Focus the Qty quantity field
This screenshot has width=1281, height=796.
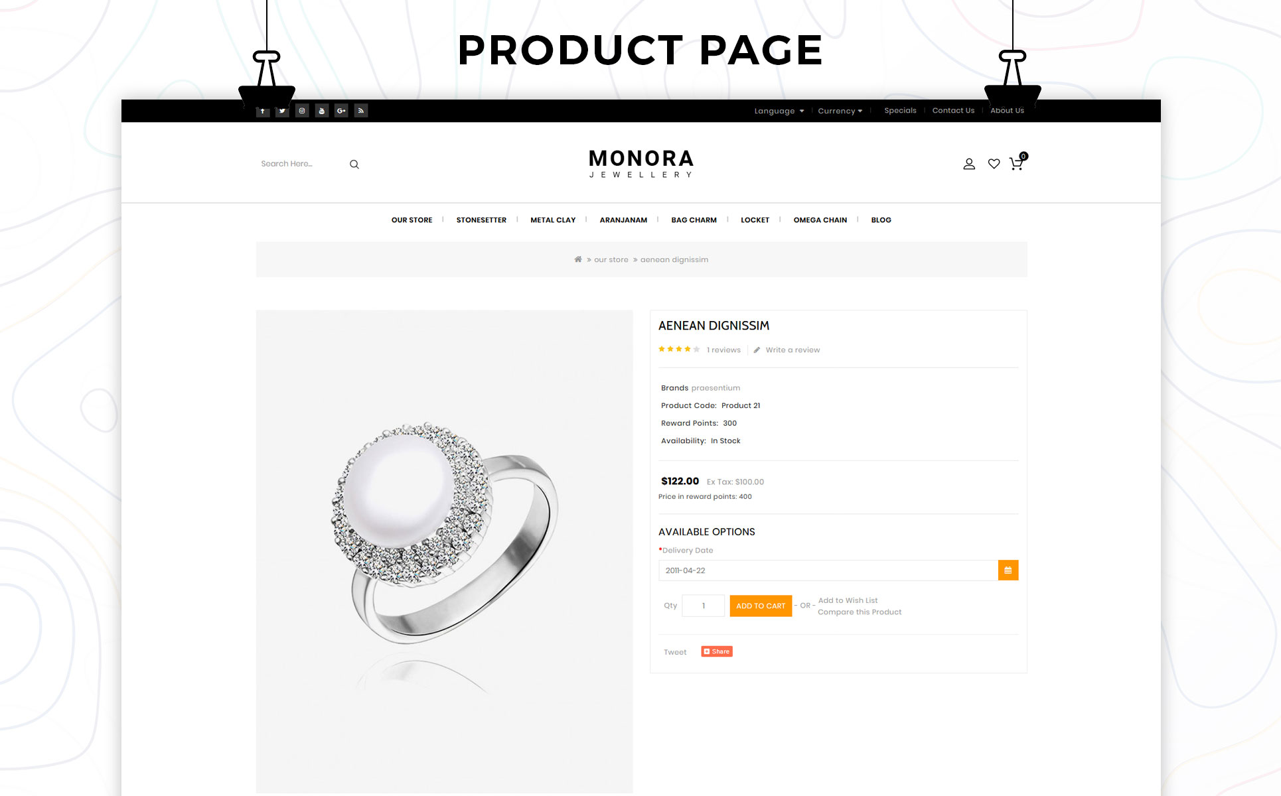pyautogui.click(x=704, y=606)
